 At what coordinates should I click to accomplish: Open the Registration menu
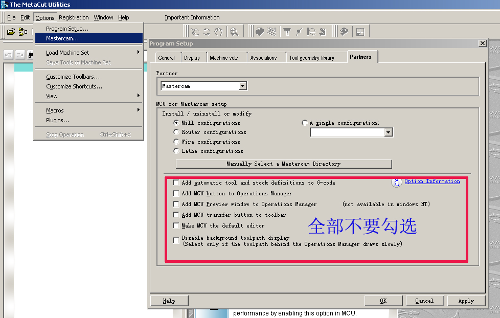tap(74, 17)
